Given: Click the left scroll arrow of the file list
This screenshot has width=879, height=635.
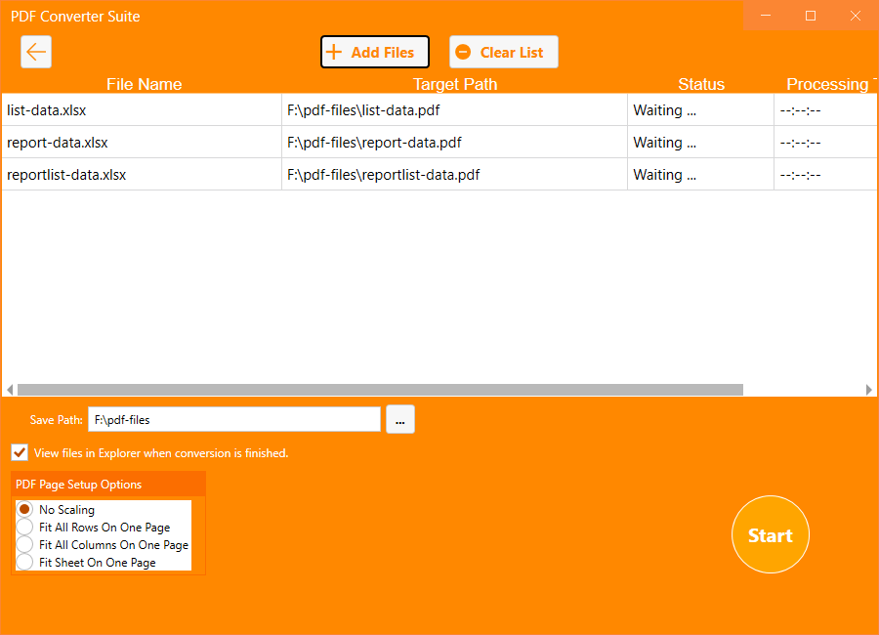Looking at the screenshot, I should (8, 389).
